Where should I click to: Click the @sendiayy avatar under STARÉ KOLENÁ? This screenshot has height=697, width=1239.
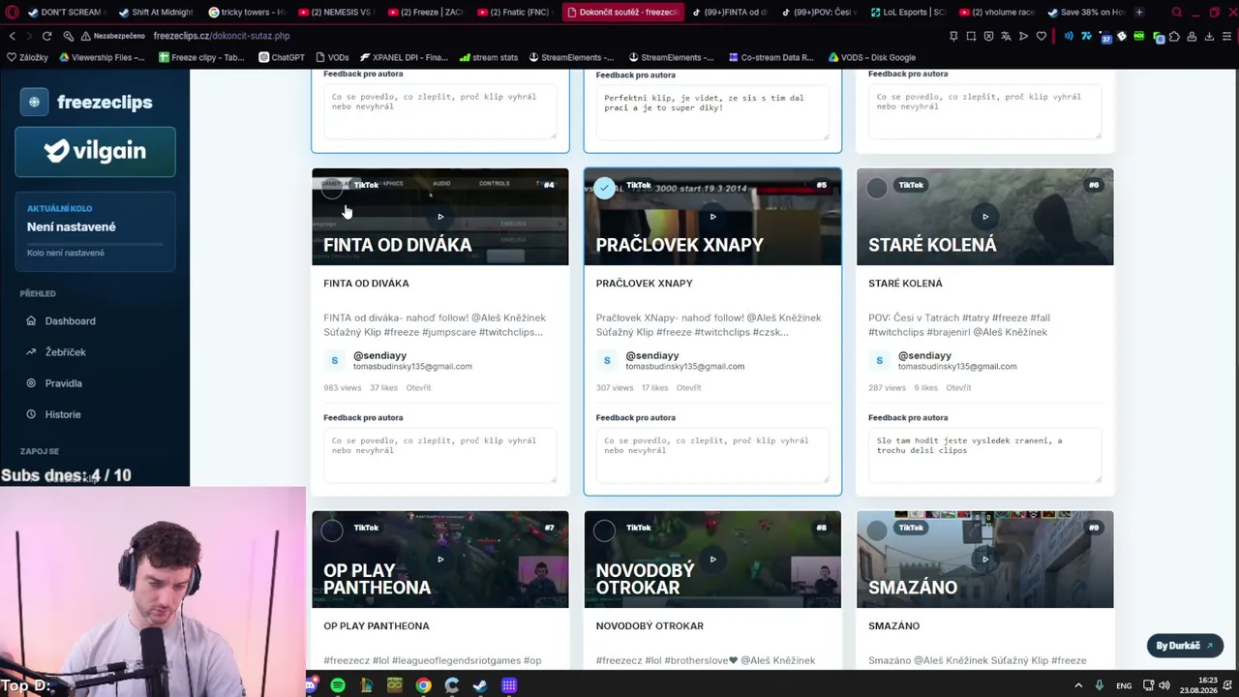[x=879, y=360]
